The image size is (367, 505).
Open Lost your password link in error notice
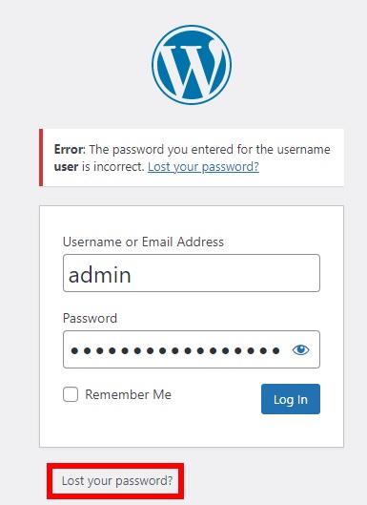(203, 167)
